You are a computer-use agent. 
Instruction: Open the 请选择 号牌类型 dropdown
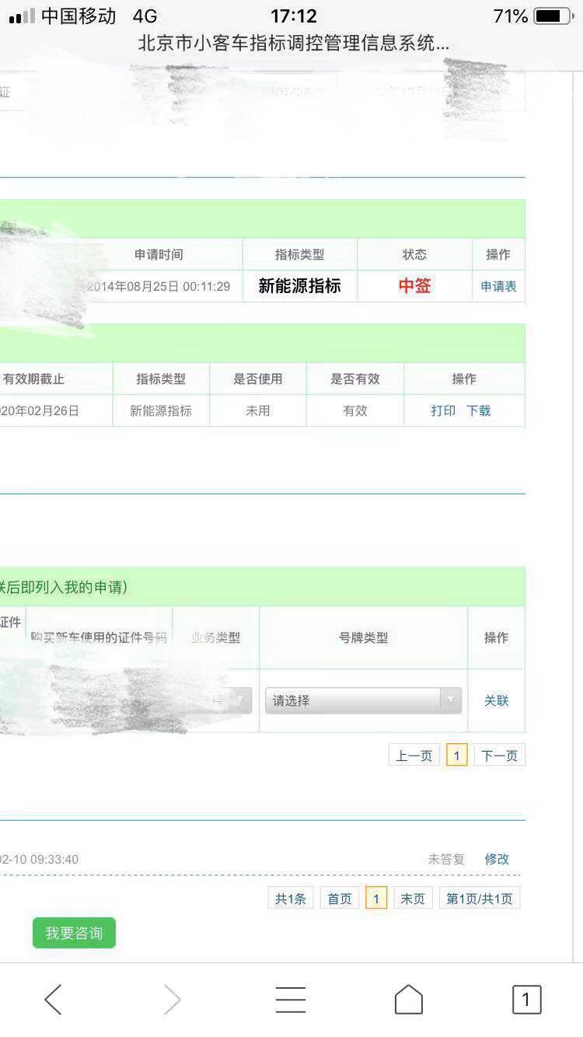pos(363,700)
